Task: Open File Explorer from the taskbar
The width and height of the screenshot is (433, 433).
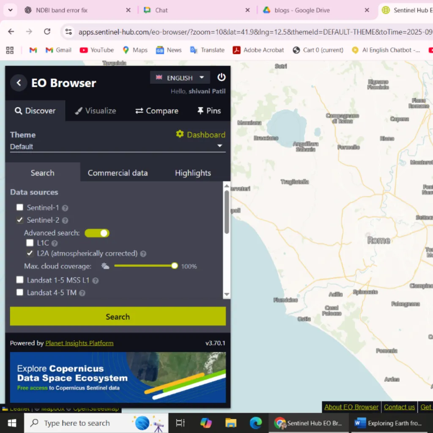Action: point(230,423)
